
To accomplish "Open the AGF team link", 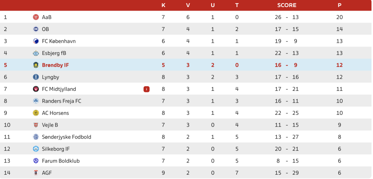I will [x=47, y=173].
